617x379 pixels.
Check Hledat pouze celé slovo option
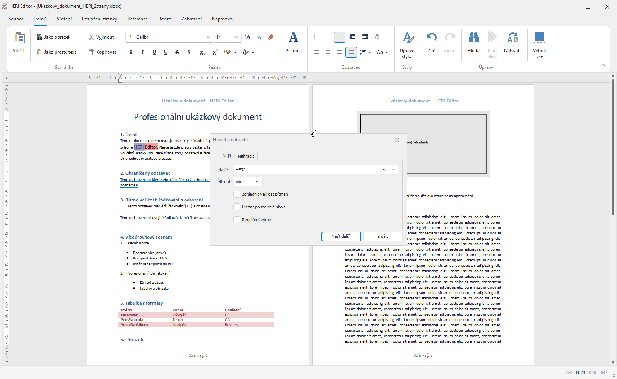pos(237,207)
